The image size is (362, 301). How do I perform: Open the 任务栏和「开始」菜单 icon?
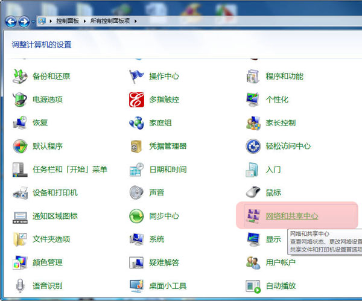20,170
